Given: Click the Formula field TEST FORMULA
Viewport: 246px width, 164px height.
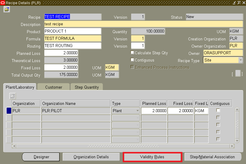Looking at the screenshot, I should click(73, 38).
